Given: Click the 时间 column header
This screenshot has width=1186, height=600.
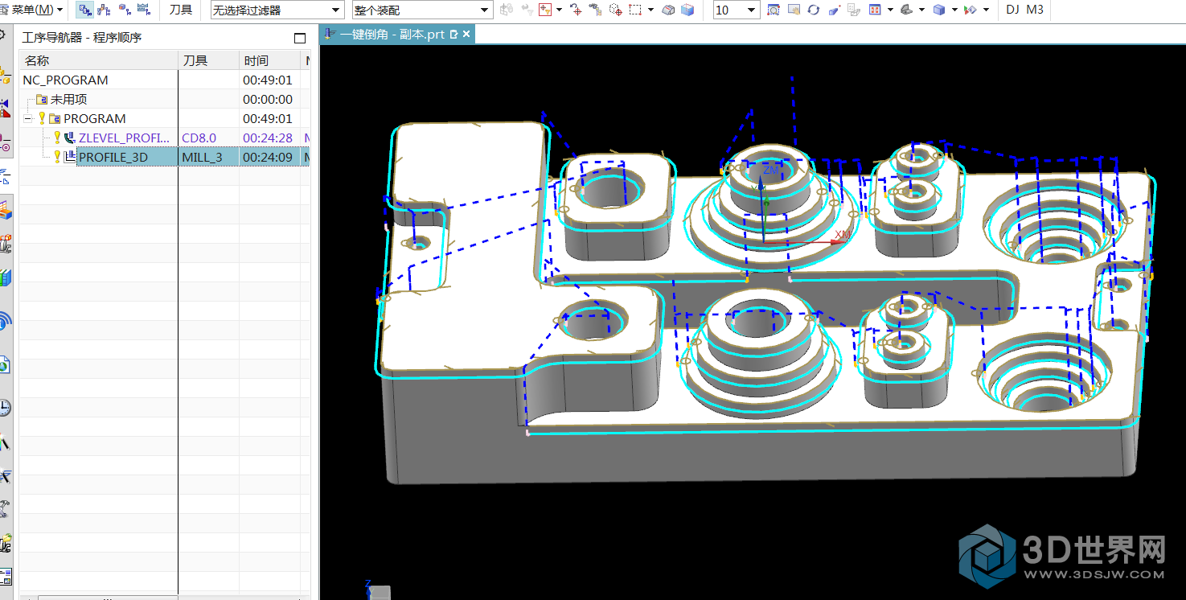Looking at the screenshot, I should pyautogui.click(x=270, y=60).
